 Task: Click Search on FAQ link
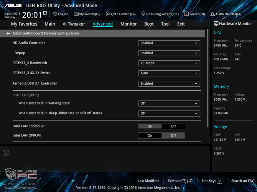[243, 181]
